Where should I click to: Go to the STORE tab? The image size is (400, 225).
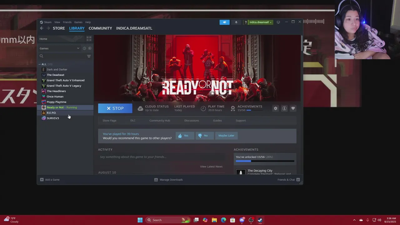coord(59,28)
